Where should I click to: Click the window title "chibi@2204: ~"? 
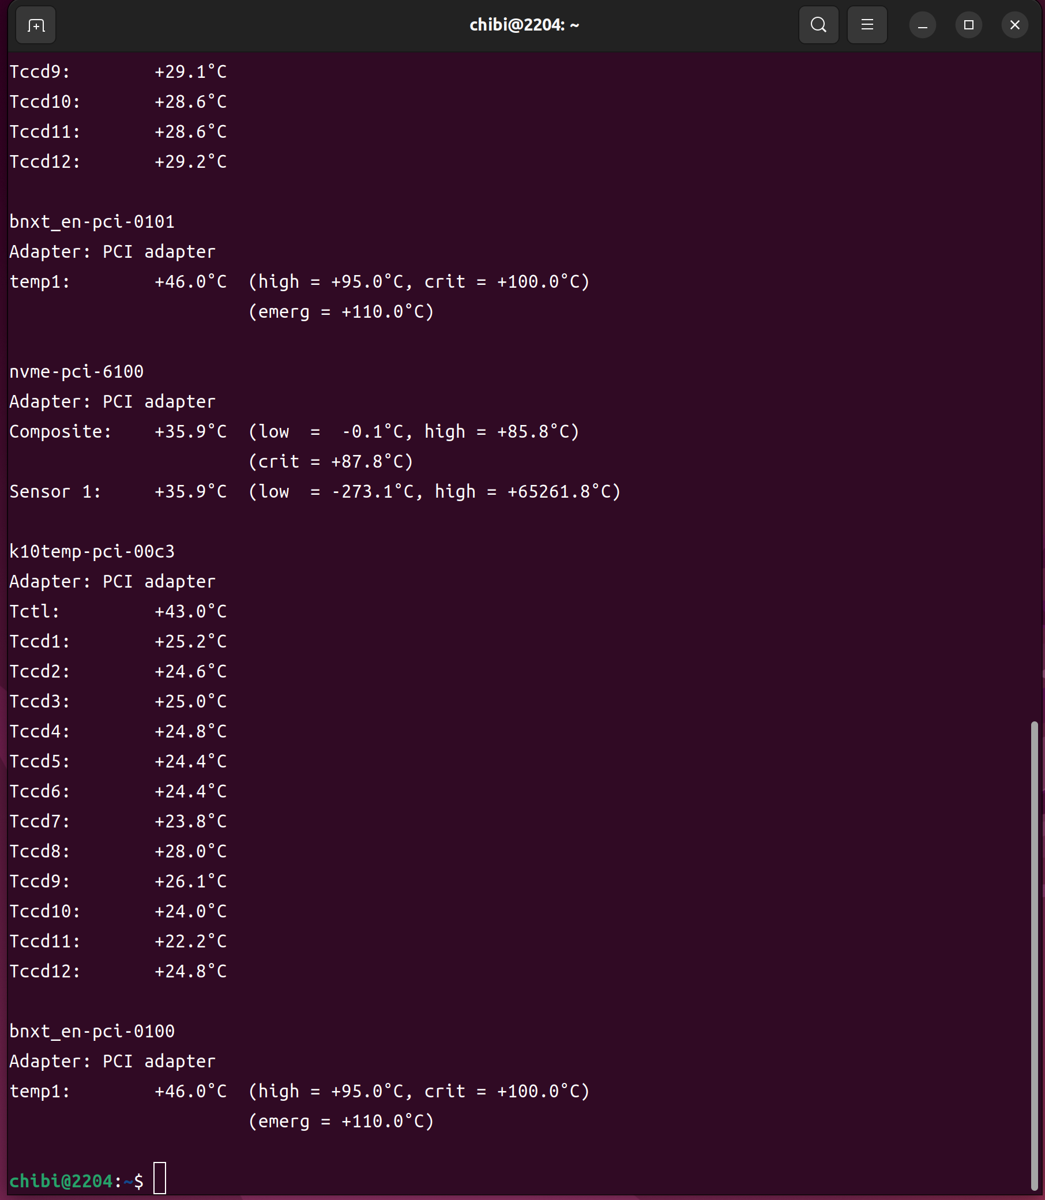click(x=524, y=25)
